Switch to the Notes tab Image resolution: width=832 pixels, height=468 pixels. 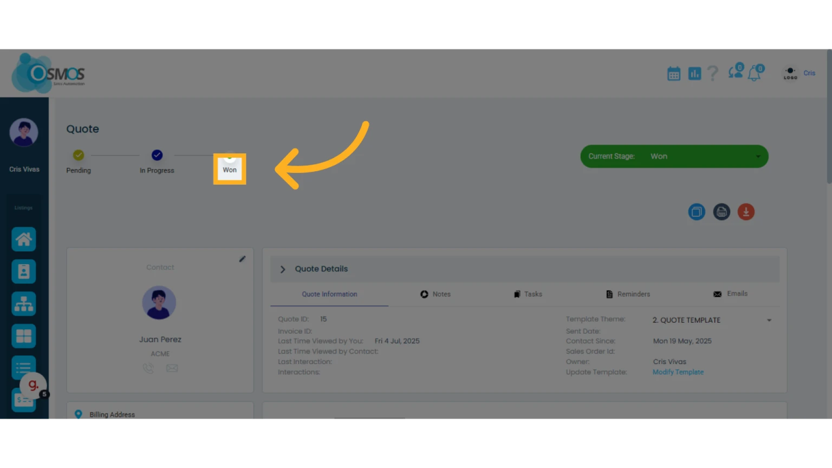pos(435,294)
